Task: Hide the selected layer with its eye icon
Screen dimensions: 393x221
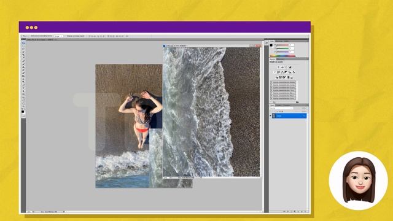Action: click(270, 116)
